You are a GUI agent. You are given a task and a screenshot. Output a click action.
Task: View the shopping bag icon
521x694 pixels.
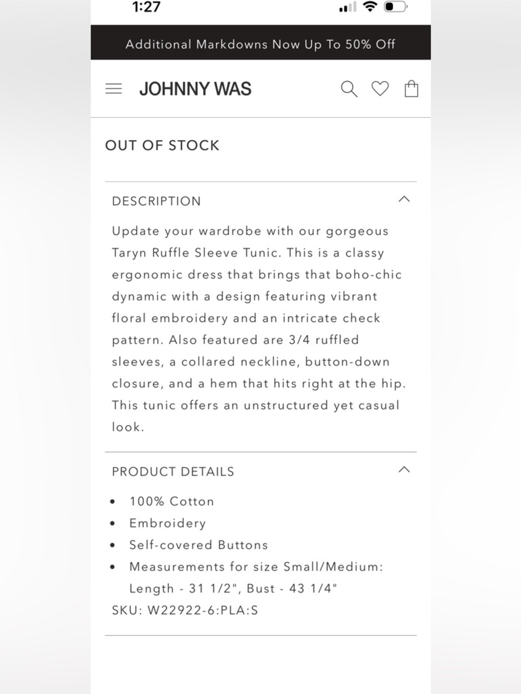(412, 89)
